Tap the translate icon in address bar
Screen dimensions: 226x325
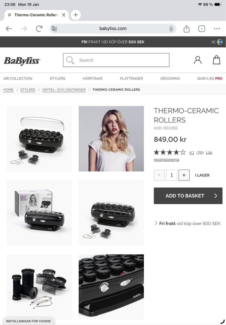click(x=54, y=29)
